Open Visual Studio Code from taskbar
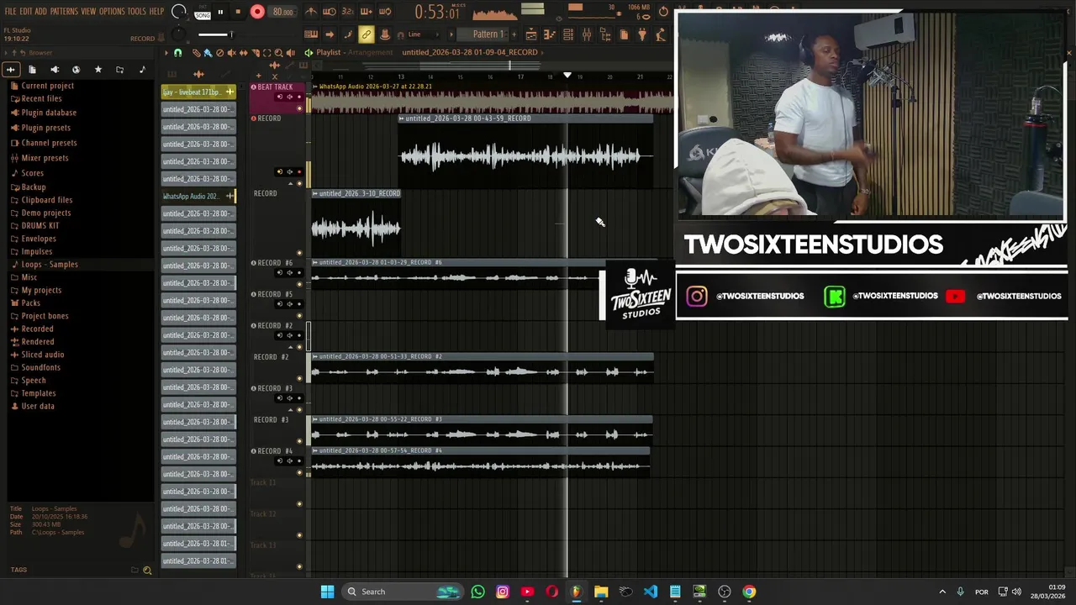Image resolution: width=1076 pixels, height=605 pixels. [651, 592]
